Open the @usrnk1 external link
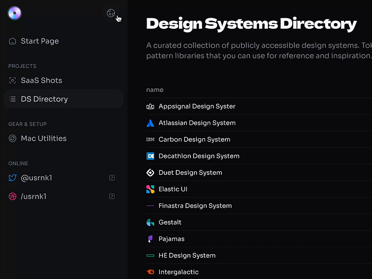Image resolution: width=372 pixels, height=279 pixels. [x=112, y=178]
